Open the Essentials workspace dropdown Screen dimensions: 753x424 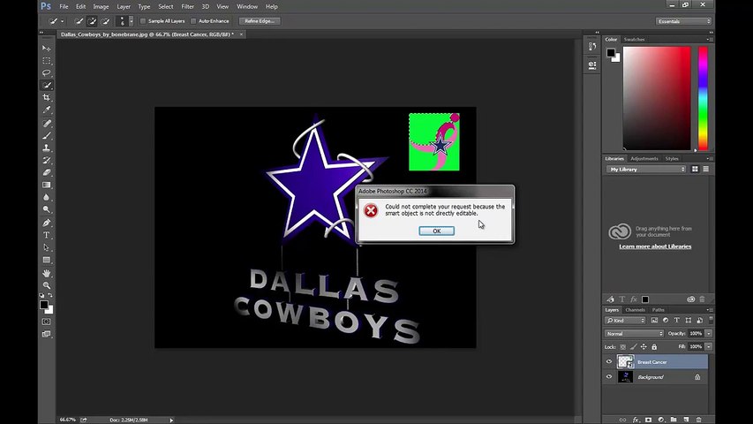tap(683, 21)
